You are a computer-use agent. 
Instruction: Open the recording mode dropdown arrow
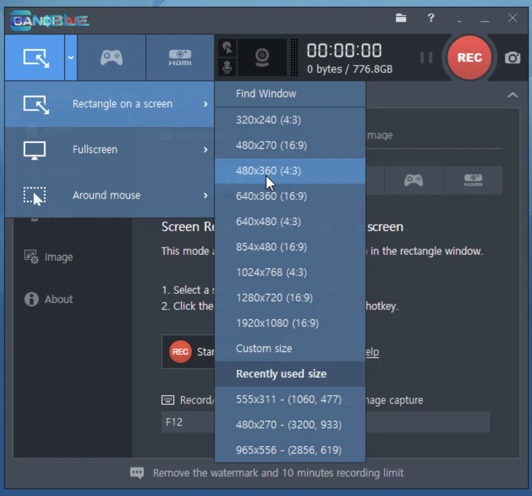71,57
